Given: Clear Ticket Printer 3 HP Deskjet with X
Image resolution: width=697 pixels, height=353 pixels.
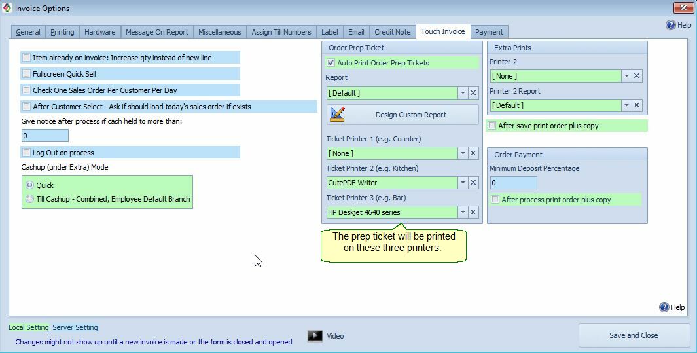Looking at the screenshot, I should pos(473,212).
